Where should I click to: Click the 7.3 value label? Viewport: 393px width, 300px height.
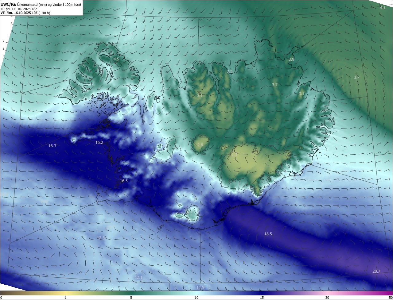click(229, 71)
